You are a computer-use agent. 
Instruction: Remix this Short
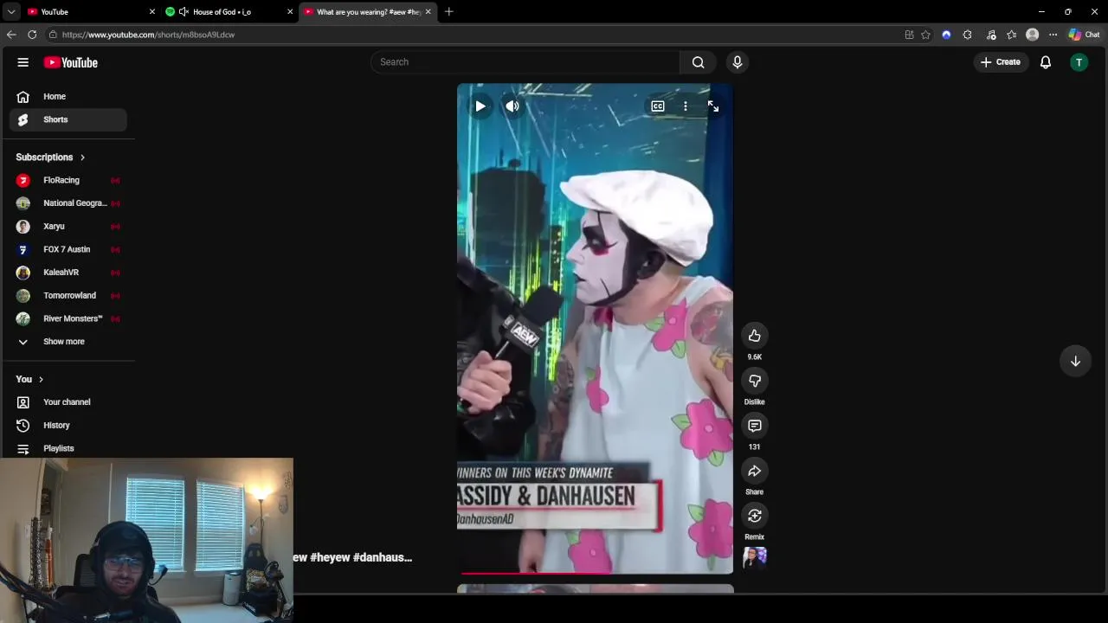(x=755, y=516)
